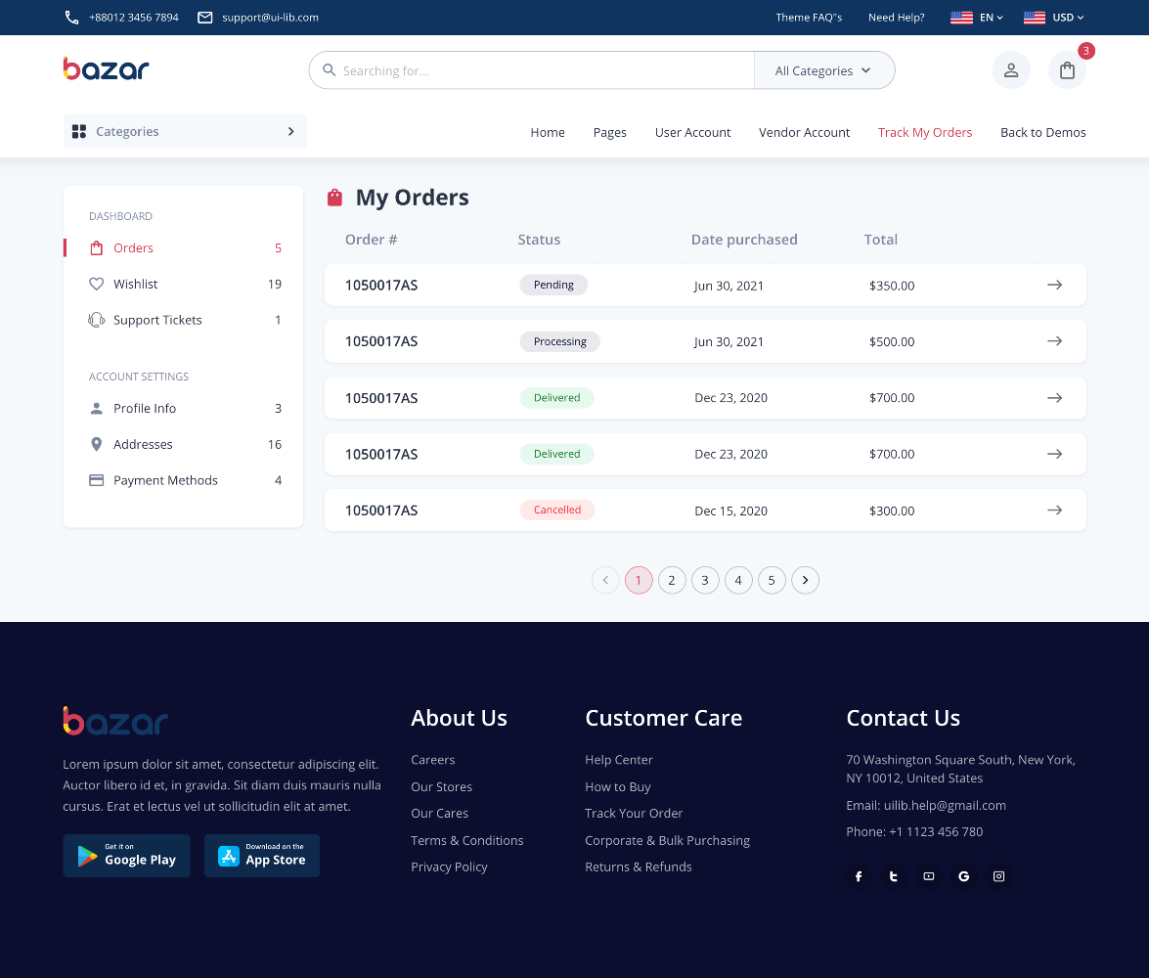The image size is (1149, 978).
Task: Click the Twitter icon in footer
Action: [894, 876]
